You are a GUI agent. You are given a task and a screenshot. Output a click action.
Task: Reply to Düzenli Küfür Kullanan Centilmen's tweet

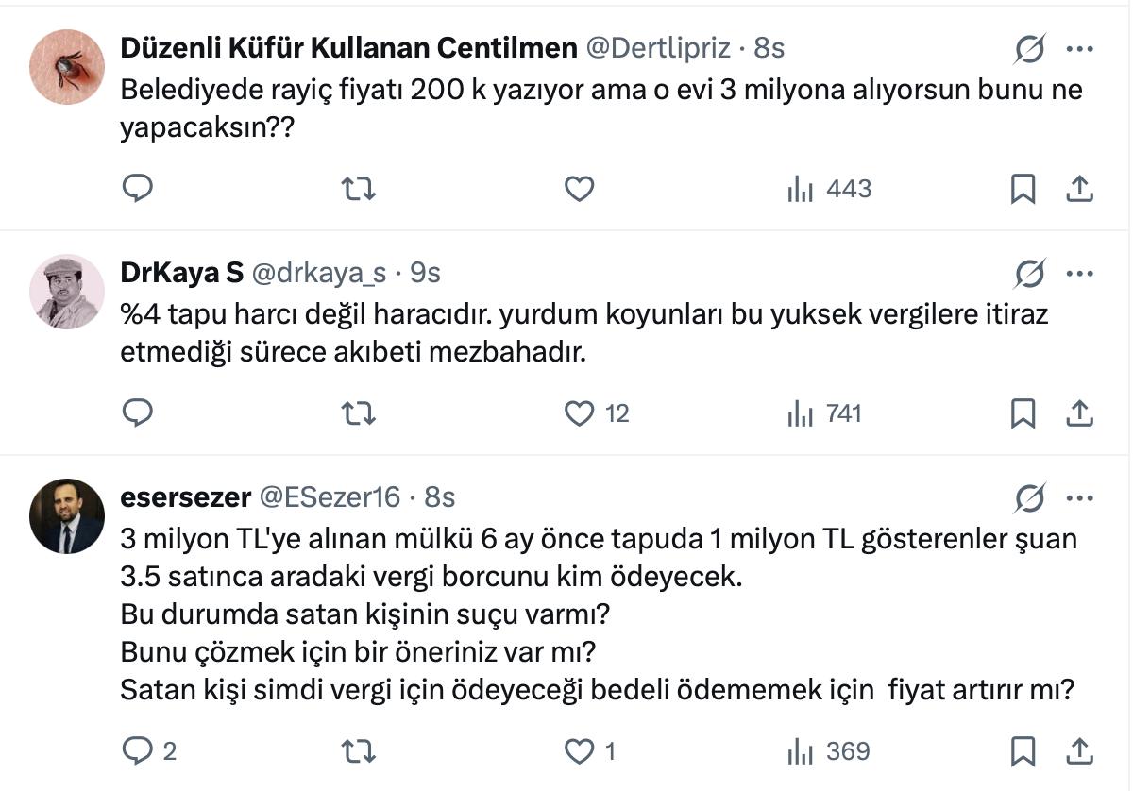[x=138, y=189]
